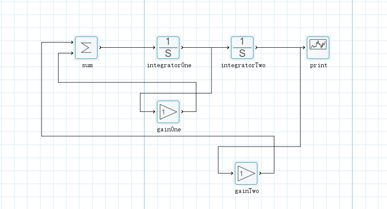Click the output port of integratorOne

point(182,47)
